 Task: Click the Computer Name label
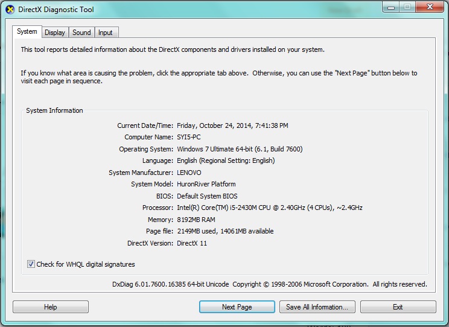[148, 137]
